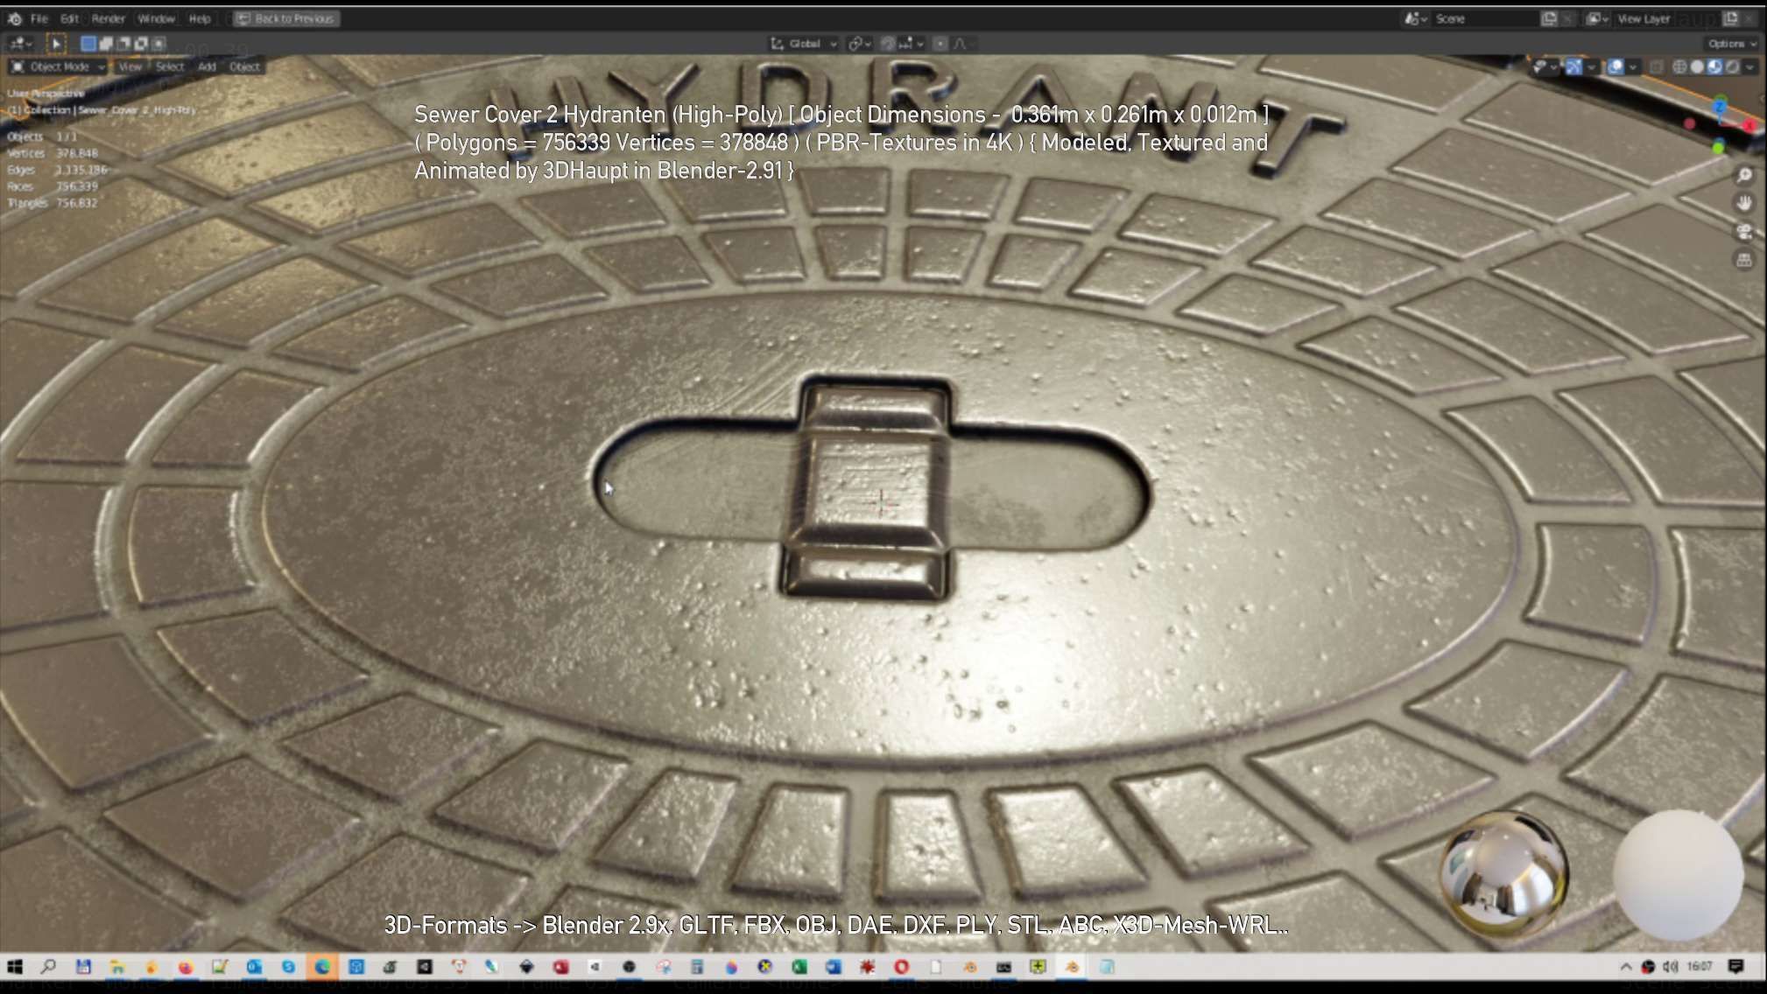
Task: Click the View Layer name field
Action: (1666, 18)
